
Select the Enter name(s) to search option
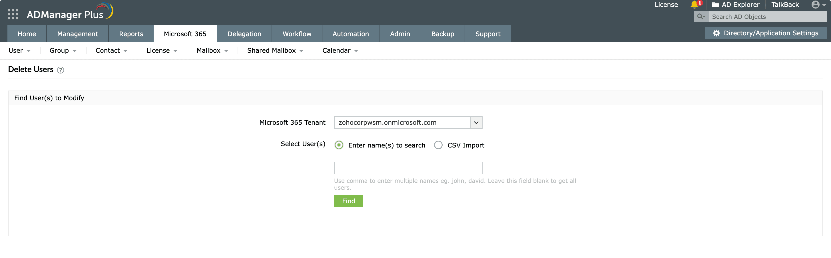[339, 145]
